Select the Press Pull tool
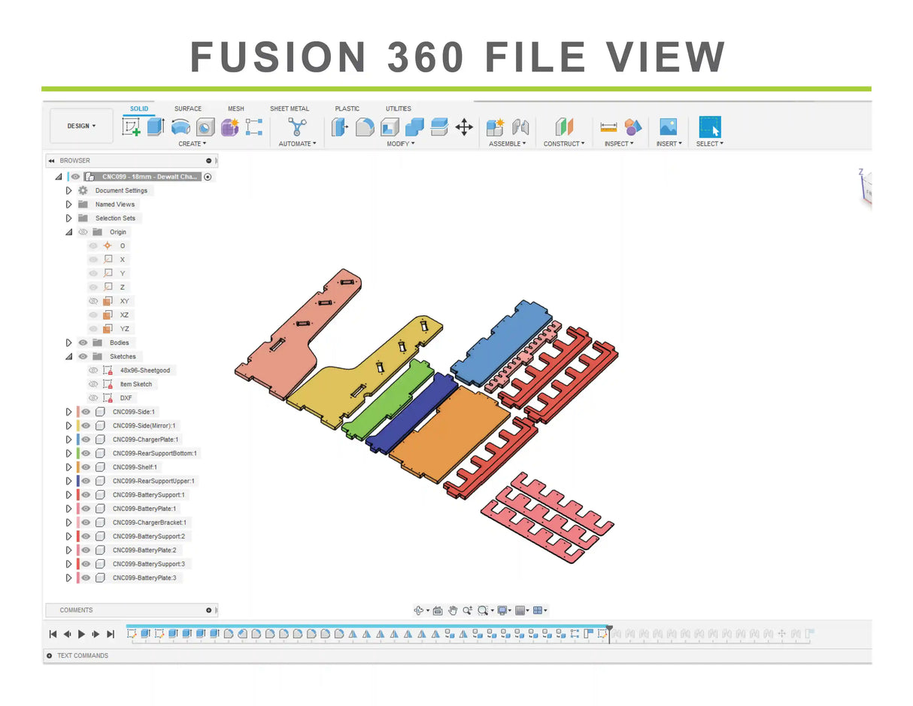Screen dimensions: 913x706 point(340,126)
